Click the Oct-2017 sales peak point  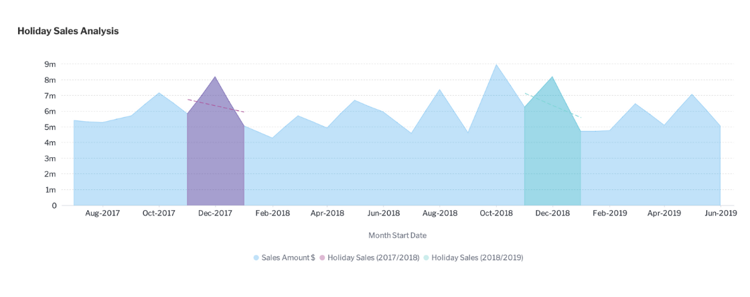pos(159,93)
